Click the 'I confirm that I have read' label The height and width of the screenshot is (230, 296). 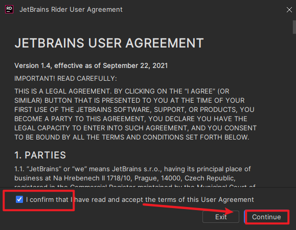click(140, 199)
